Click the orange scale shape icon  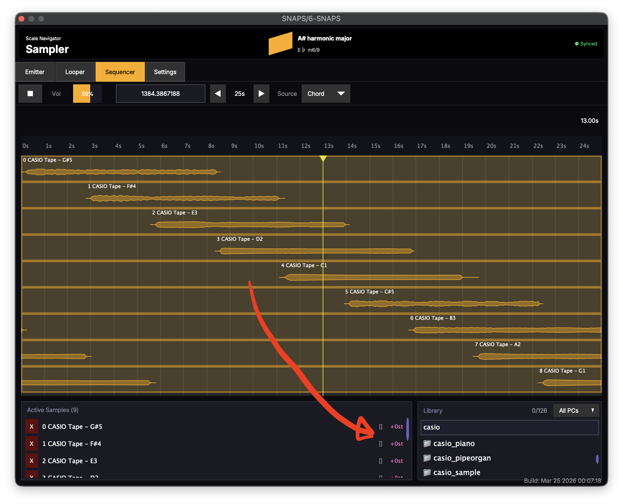281,43
